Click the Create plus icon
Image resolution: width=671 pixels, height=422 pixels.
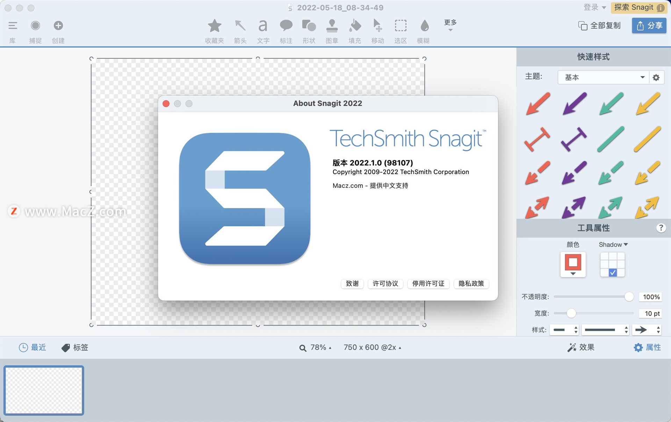tap(58, 26)
